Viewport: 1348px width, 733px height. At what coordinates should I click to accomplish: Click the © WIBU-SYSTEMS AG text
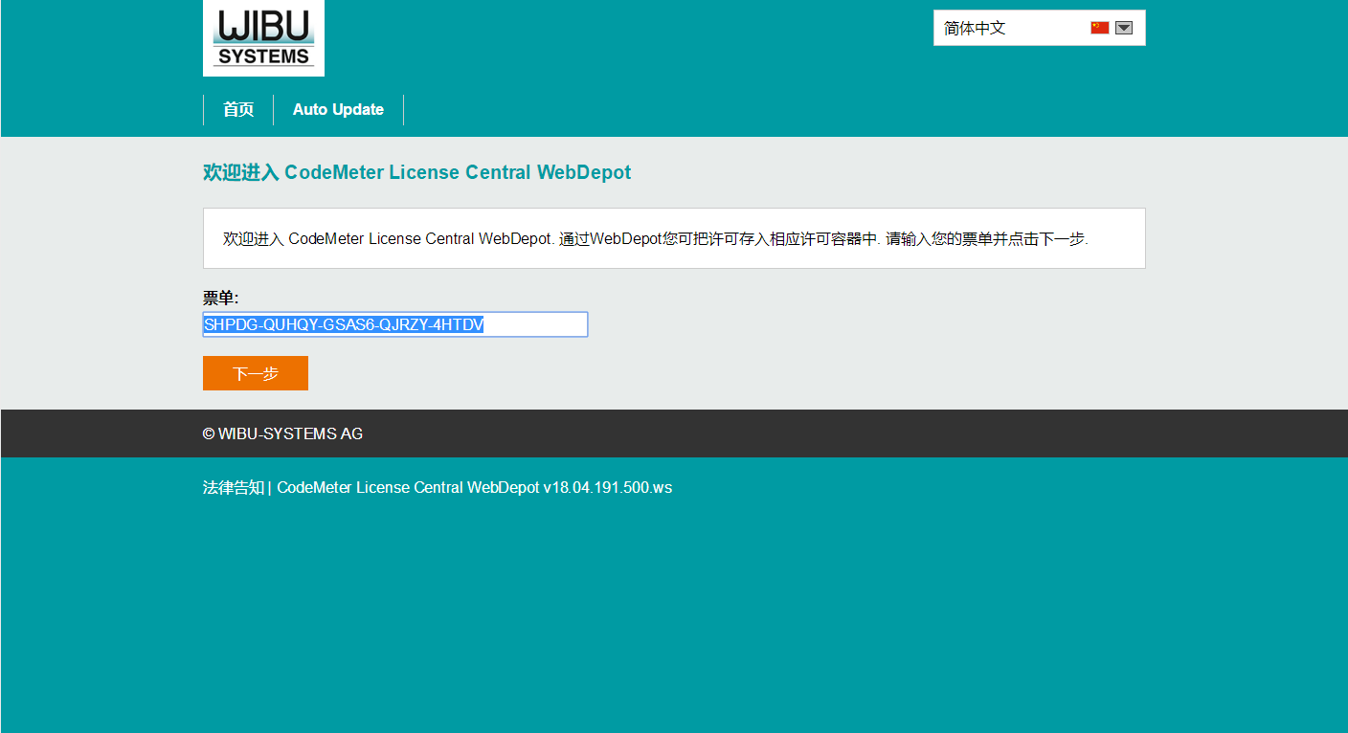point(282,433)
